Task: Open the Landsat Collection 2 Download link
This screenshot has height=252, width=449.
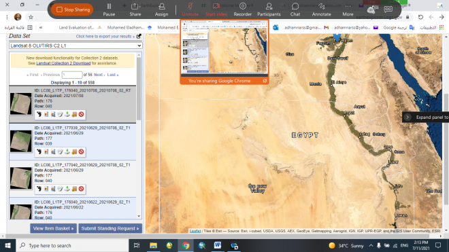Action: (x=63, y=63)
